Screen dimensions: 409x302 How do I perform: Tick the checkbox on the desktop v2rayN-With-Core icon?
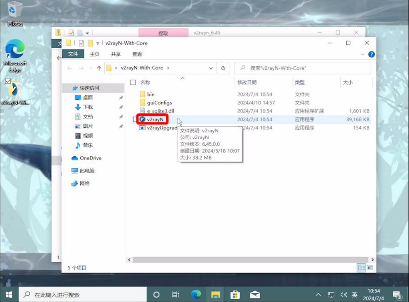tap(8, 81)
